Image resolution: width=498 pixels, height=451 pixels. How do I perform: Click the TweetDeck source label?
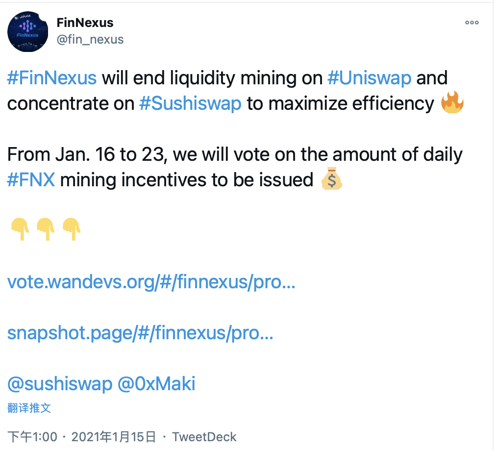pyautogui.click(x=204, y=437)
